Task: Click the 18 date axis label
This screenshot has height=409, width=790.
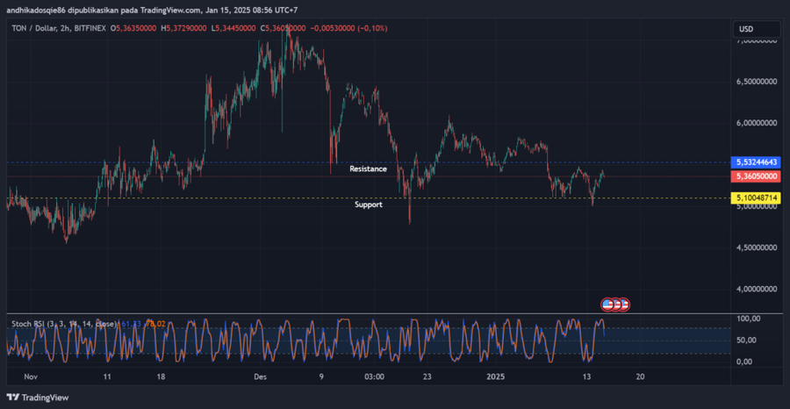Action: [x=161, y=377]
